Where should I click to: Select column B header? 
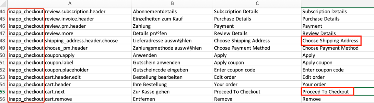pos(172,4)
